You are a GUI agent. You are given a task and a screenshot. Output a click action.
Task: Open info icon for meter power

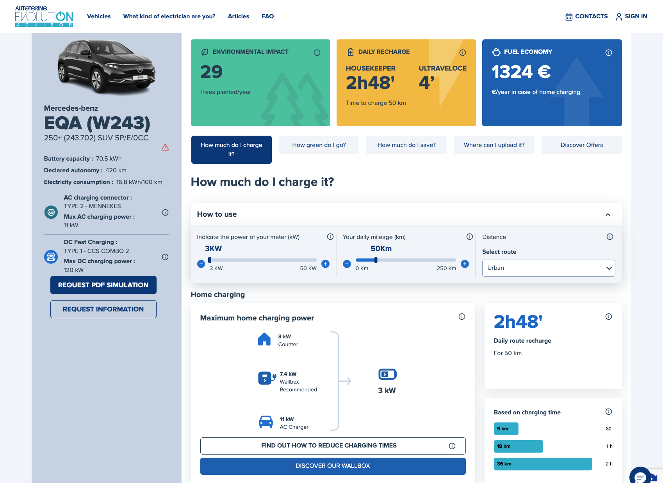[x=330, y=237]
